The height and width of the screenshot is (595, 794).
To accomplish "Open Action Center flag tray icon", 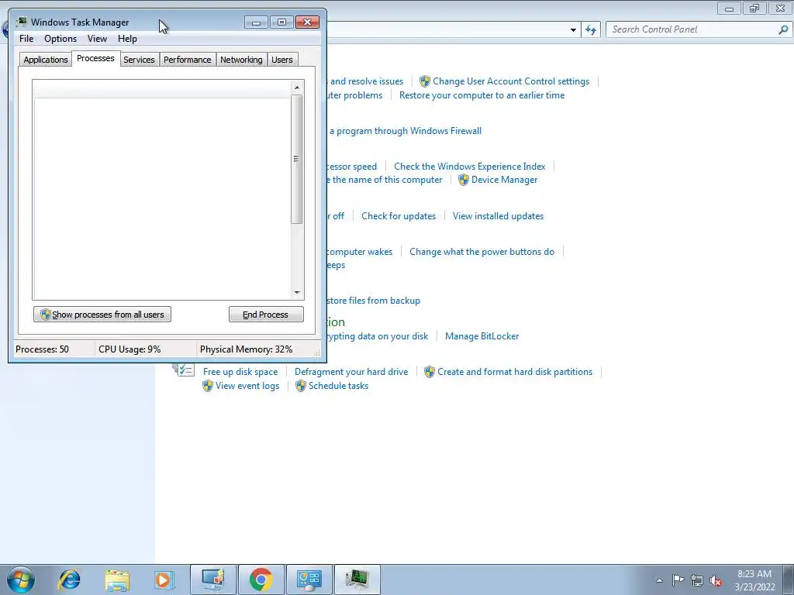I will 678,580.
